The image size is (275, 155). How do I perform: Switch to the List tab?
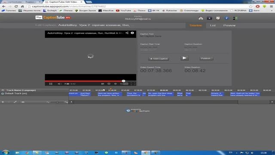(213, 25)
